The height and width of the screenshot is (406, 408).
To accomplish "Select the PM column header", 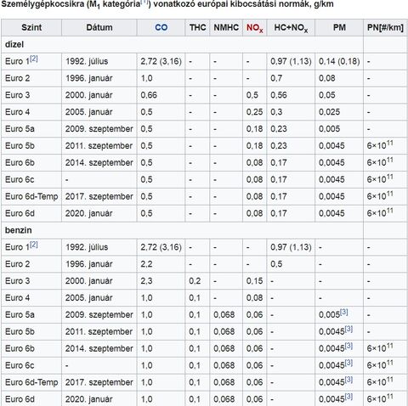I will coord(339,27).
